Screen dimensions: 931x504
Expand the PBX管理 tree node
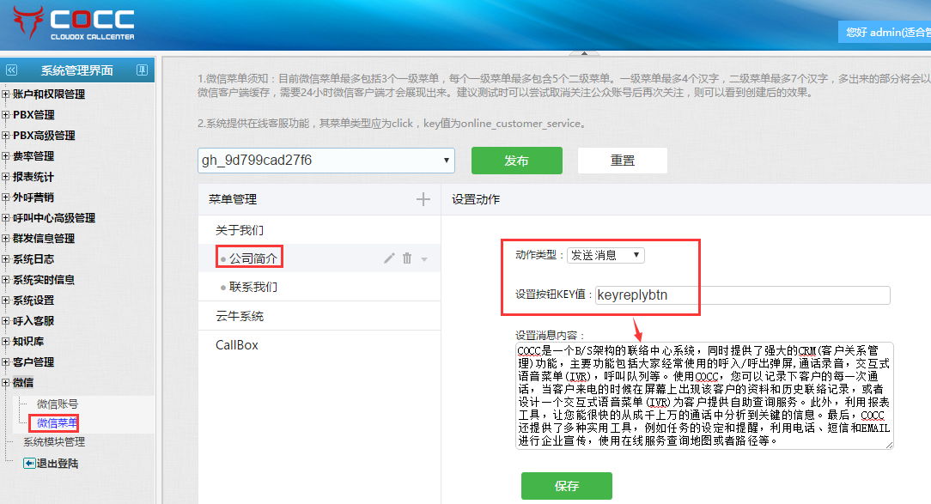[6, 115]
